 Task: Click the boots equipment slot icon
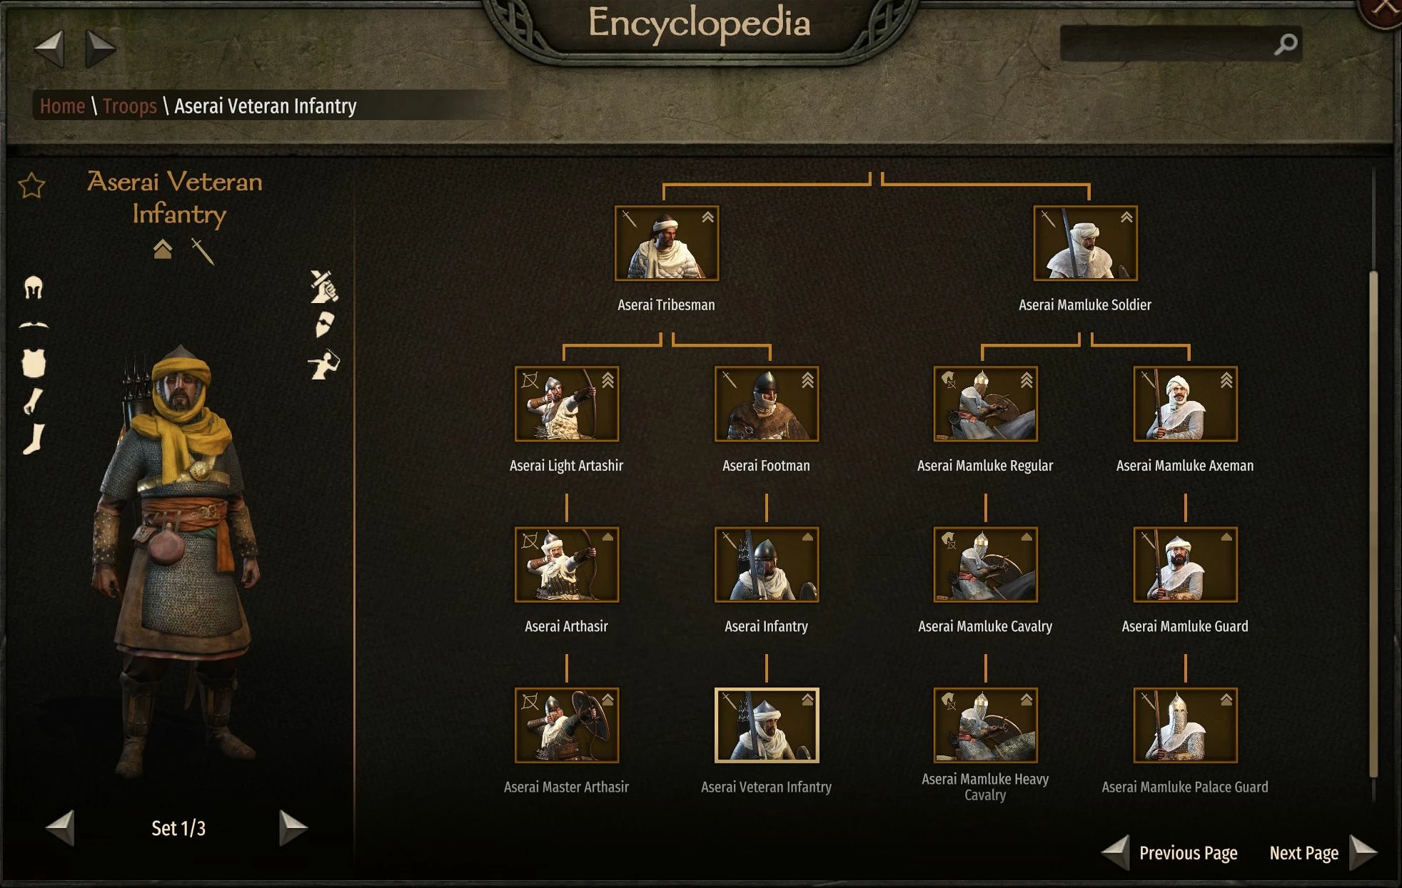(x=33, y=438)
